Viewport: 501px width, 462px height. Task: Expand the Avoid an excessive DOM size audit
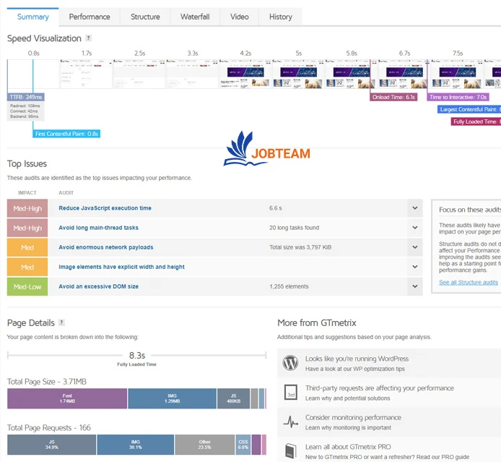pyautogui.click(x=414, y=286)
